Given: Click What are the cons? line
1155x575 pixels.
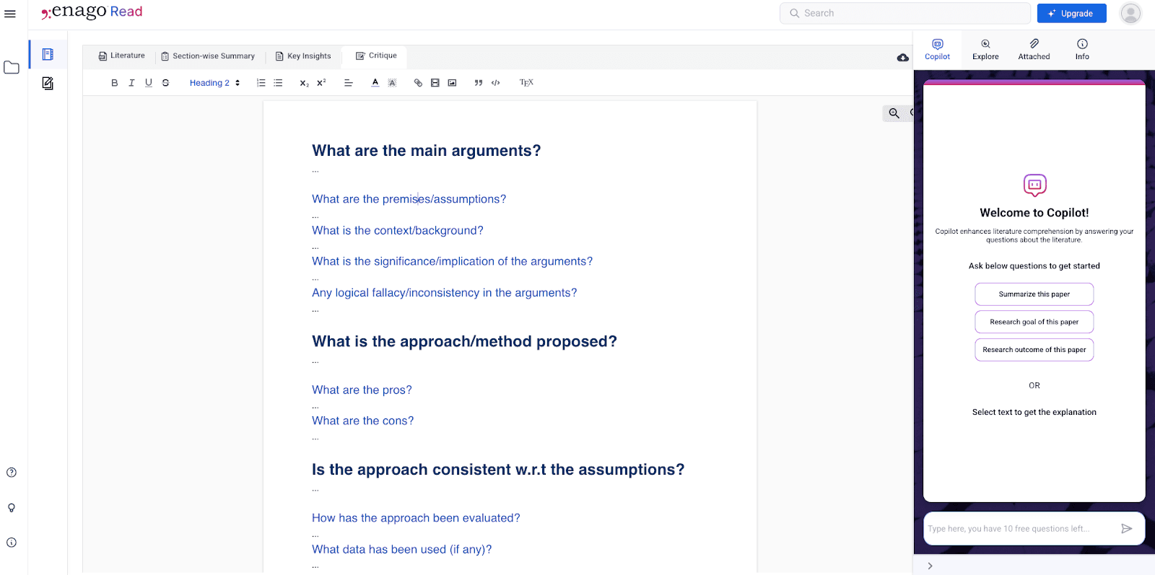Looking at the screenshot, I should pyautogui.click(x=362, y=421).
